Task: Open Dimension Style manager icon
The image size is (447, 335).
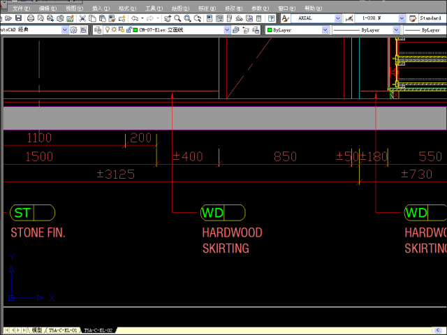Action: coord(349,19)
